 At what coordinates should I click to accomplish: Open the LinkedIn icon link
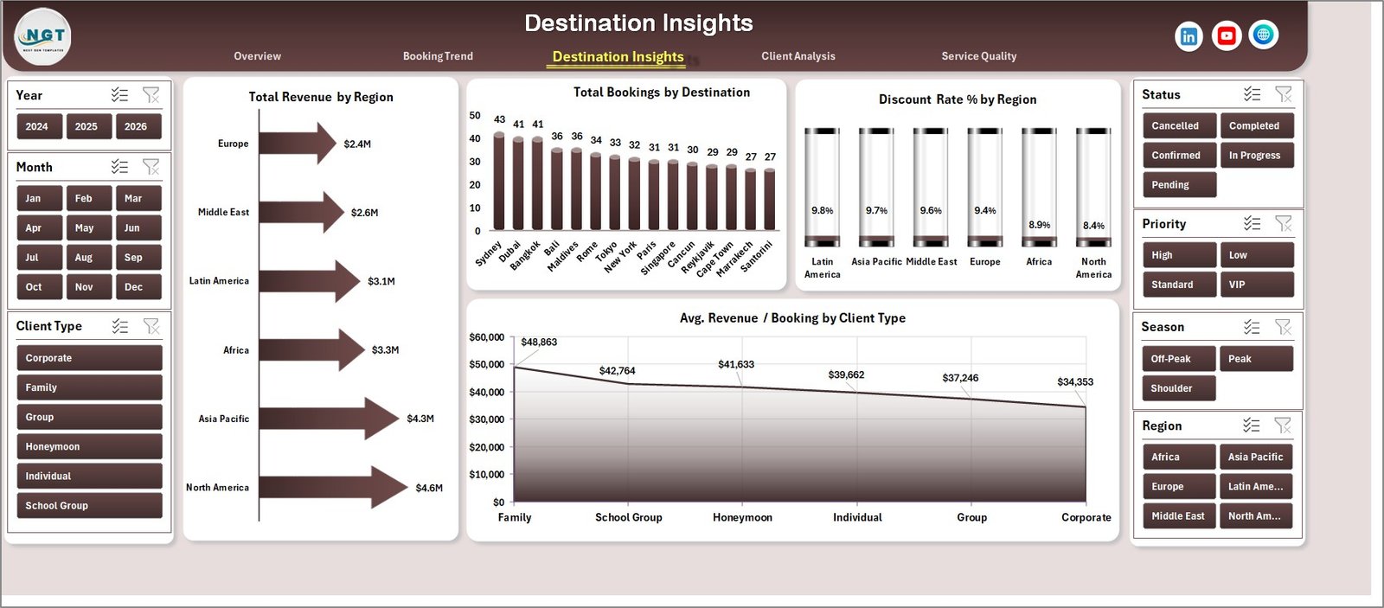(x=1189, y=35)
